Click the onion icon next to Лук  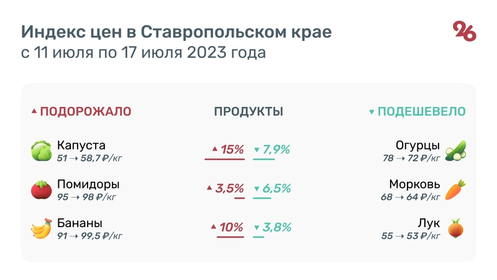tap(457, 228)
